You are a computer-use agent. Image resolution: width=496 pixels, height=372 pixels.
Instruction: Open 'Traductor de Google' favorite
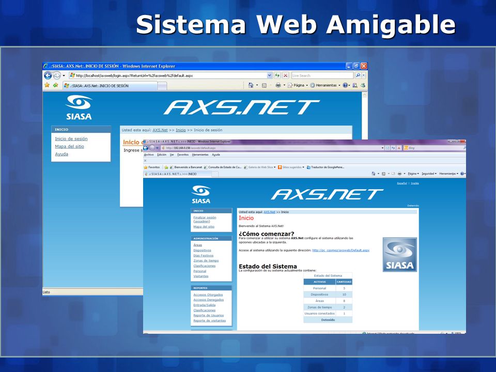tap(325, 167)
